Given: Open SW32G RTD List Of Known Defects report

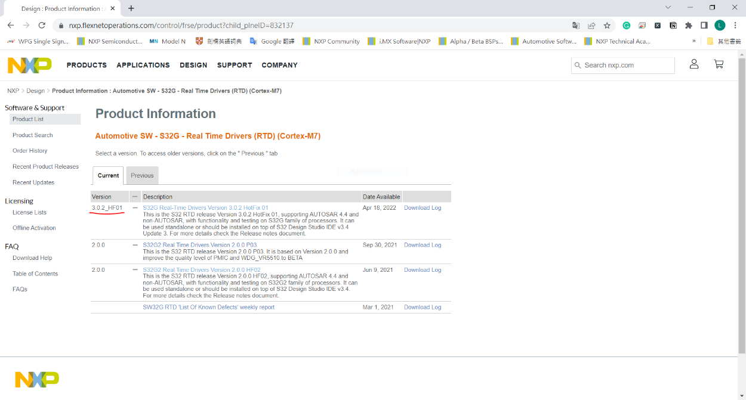Looking at the screenshot, I should tap(209, 308).
